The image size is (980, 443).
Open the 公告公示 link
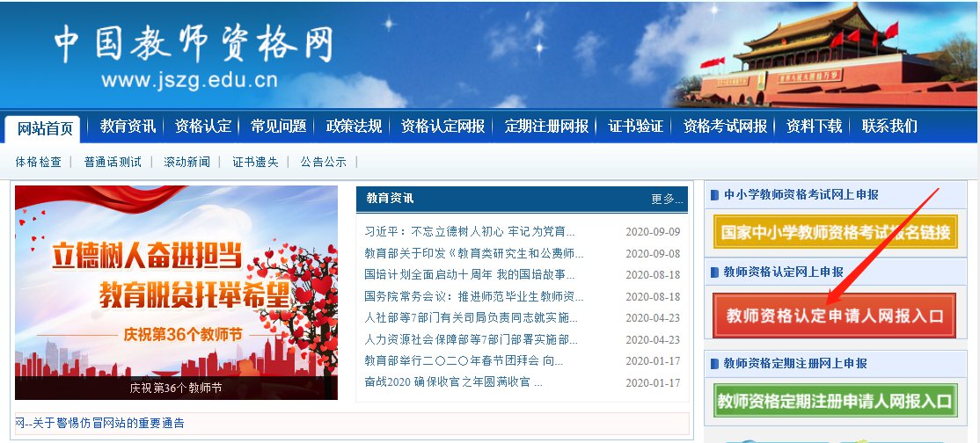coord(323,162)
